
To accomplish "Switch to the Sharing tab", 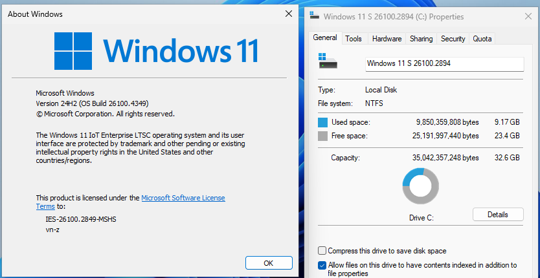I will click(421, 39).
